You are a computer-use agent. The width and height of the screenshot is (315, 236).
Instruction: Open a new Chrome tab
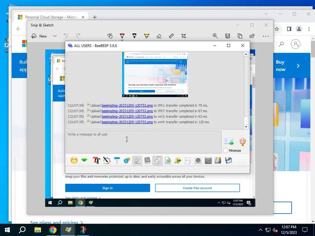click(x=95, y=17)
